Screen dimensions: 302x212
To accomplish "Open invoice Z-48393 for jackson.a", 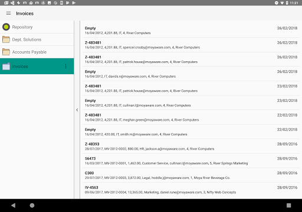I will pos(191,146).
